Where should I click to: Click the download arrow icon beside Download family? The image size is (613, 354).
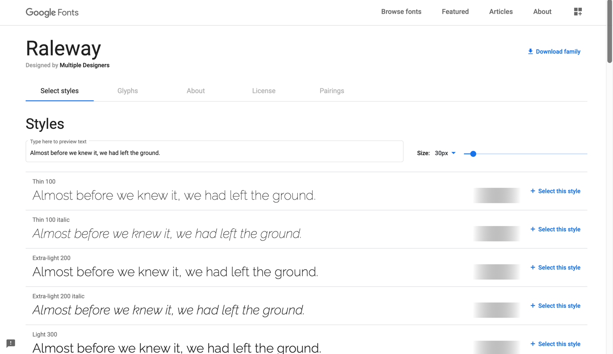(x=530, y=52)
